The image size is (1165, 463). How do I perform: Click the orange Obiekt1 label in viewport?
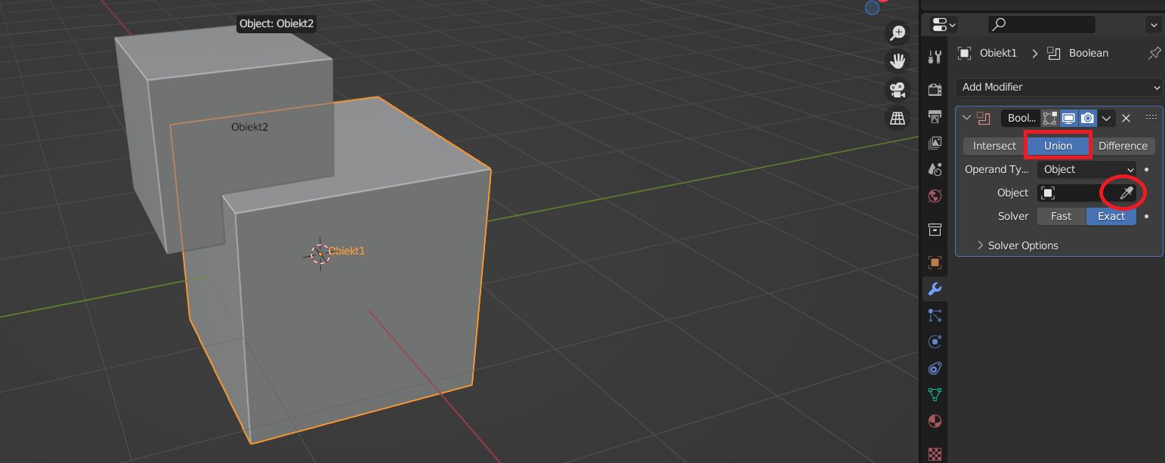tap(346, 251)
